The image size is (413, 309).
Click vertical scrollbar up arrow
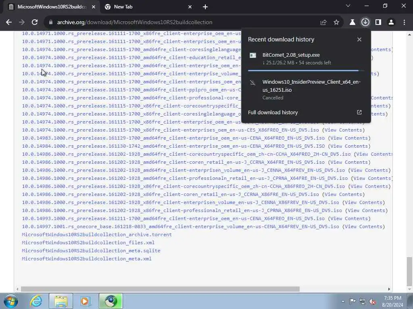tap(409, 35)
